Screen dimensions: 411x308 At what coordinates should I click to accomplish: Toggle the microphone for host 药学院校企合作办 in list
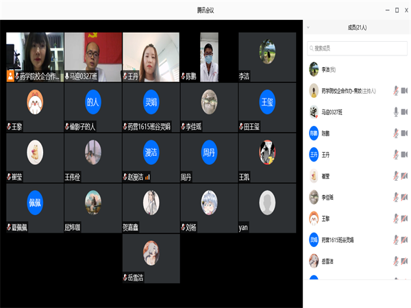point(395,90)
